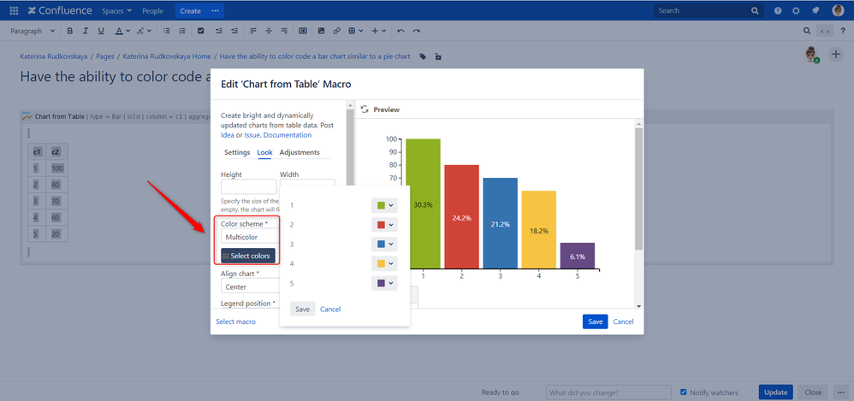Click the Create button
Image resolution: width=854 pixels, height=401 pixels.
(x=191, y=11)
